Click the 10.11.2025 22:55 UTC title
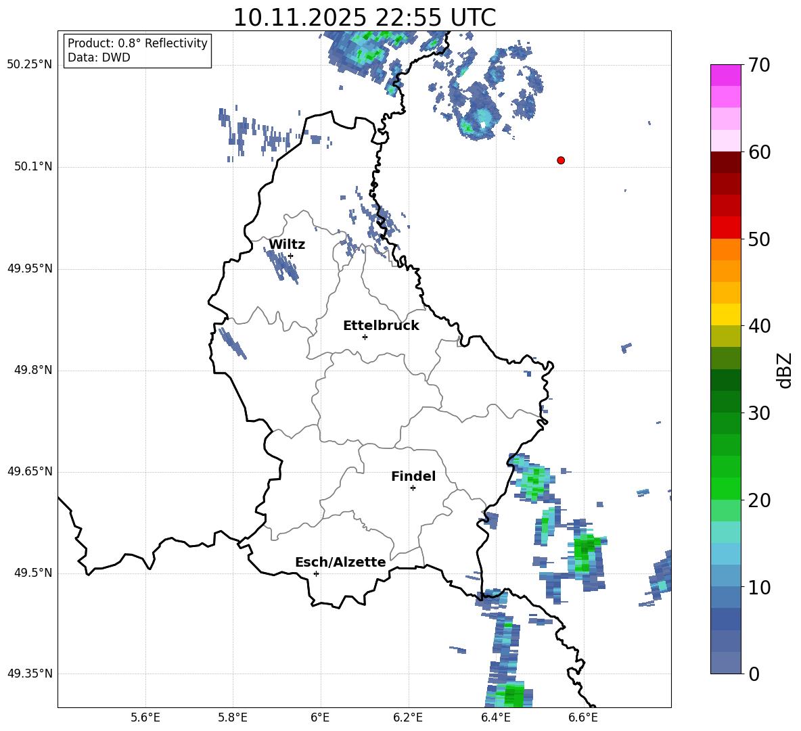 pos(364,18)
